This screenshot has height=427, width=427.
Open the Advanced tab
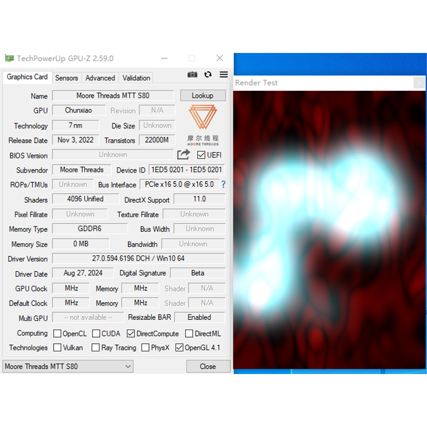100,78
